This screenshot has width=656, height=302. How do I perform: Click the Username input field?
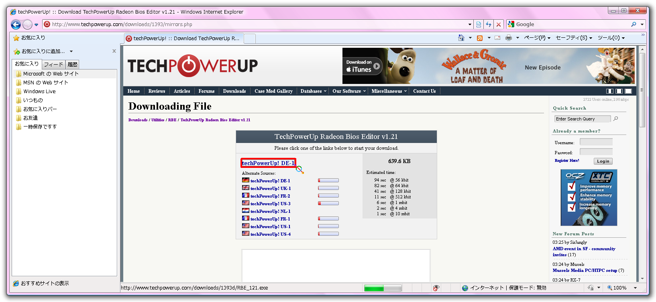point(596,142)
